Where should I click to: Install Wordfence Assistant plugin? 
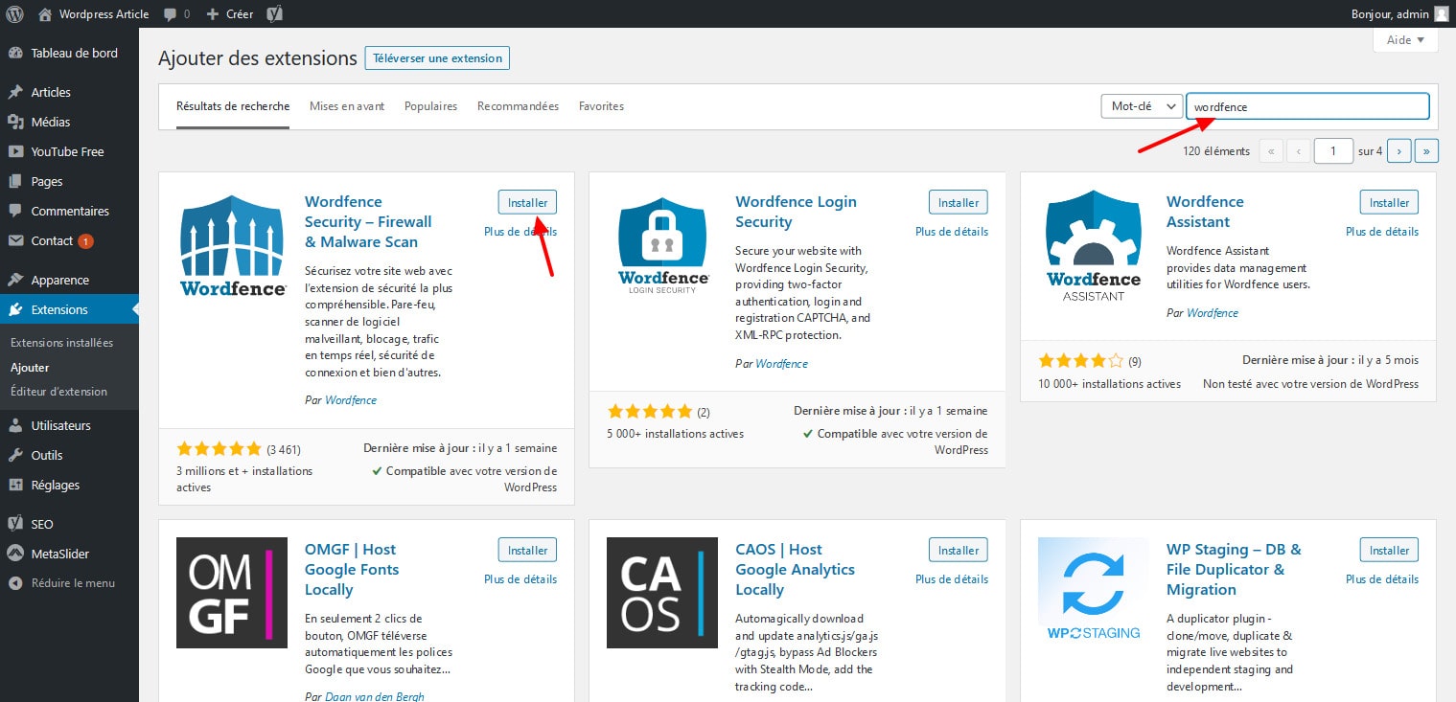coord(1389,202)
